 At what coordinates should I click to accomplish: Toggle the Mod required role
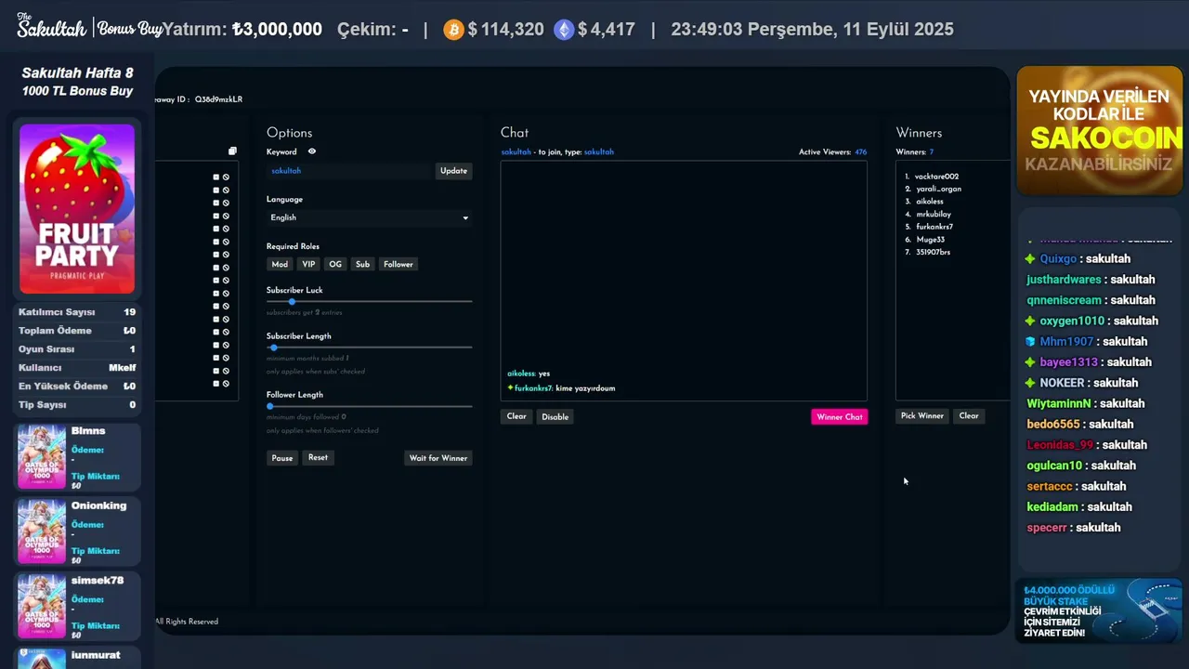coord(280,265)
